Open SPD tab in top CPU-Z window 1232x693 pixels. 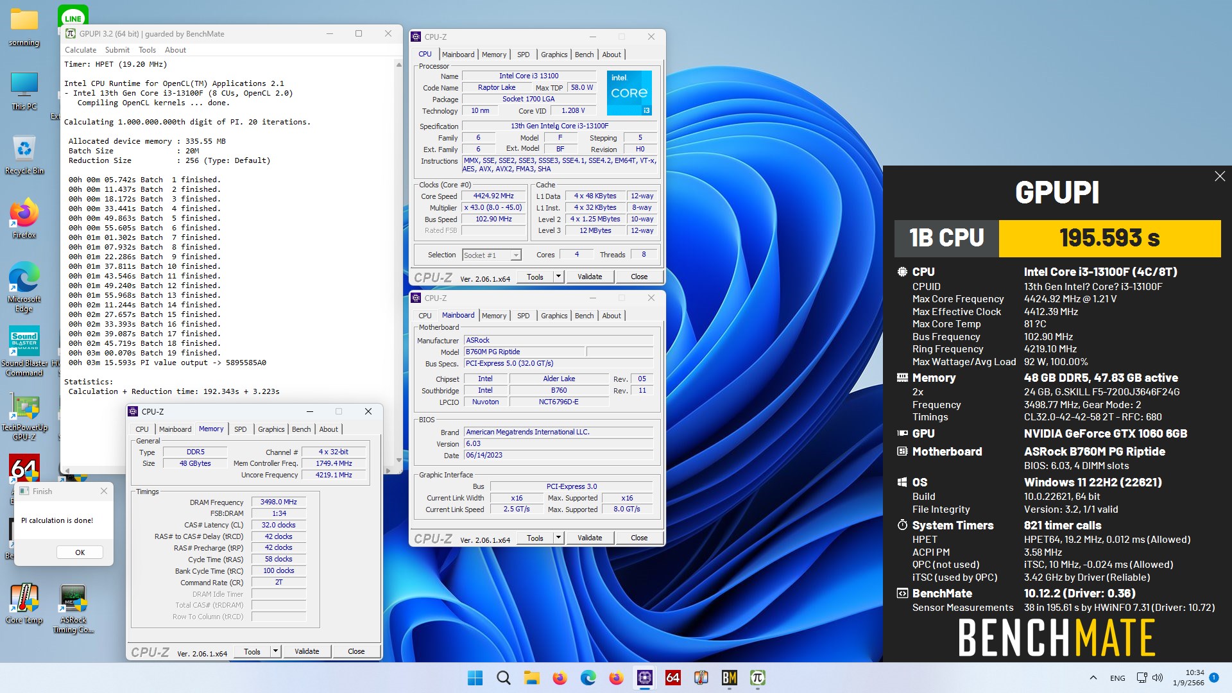[x=524, y=55]
